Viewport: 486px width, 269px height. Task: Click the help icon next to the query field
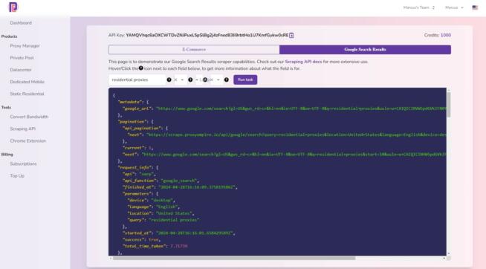pos(169,80)
